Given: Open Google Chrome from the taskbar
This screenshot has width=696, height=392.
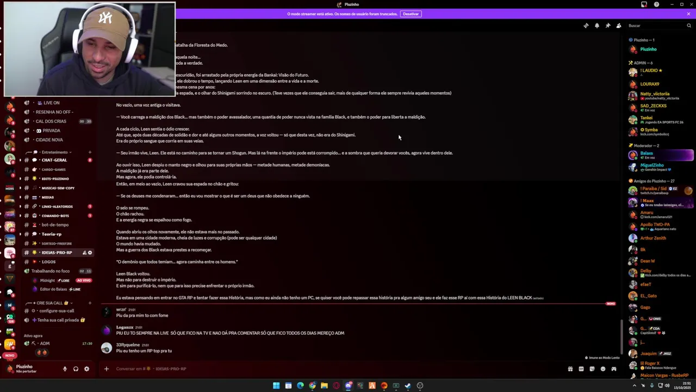Looking at the screenshot, I should 312,385.
